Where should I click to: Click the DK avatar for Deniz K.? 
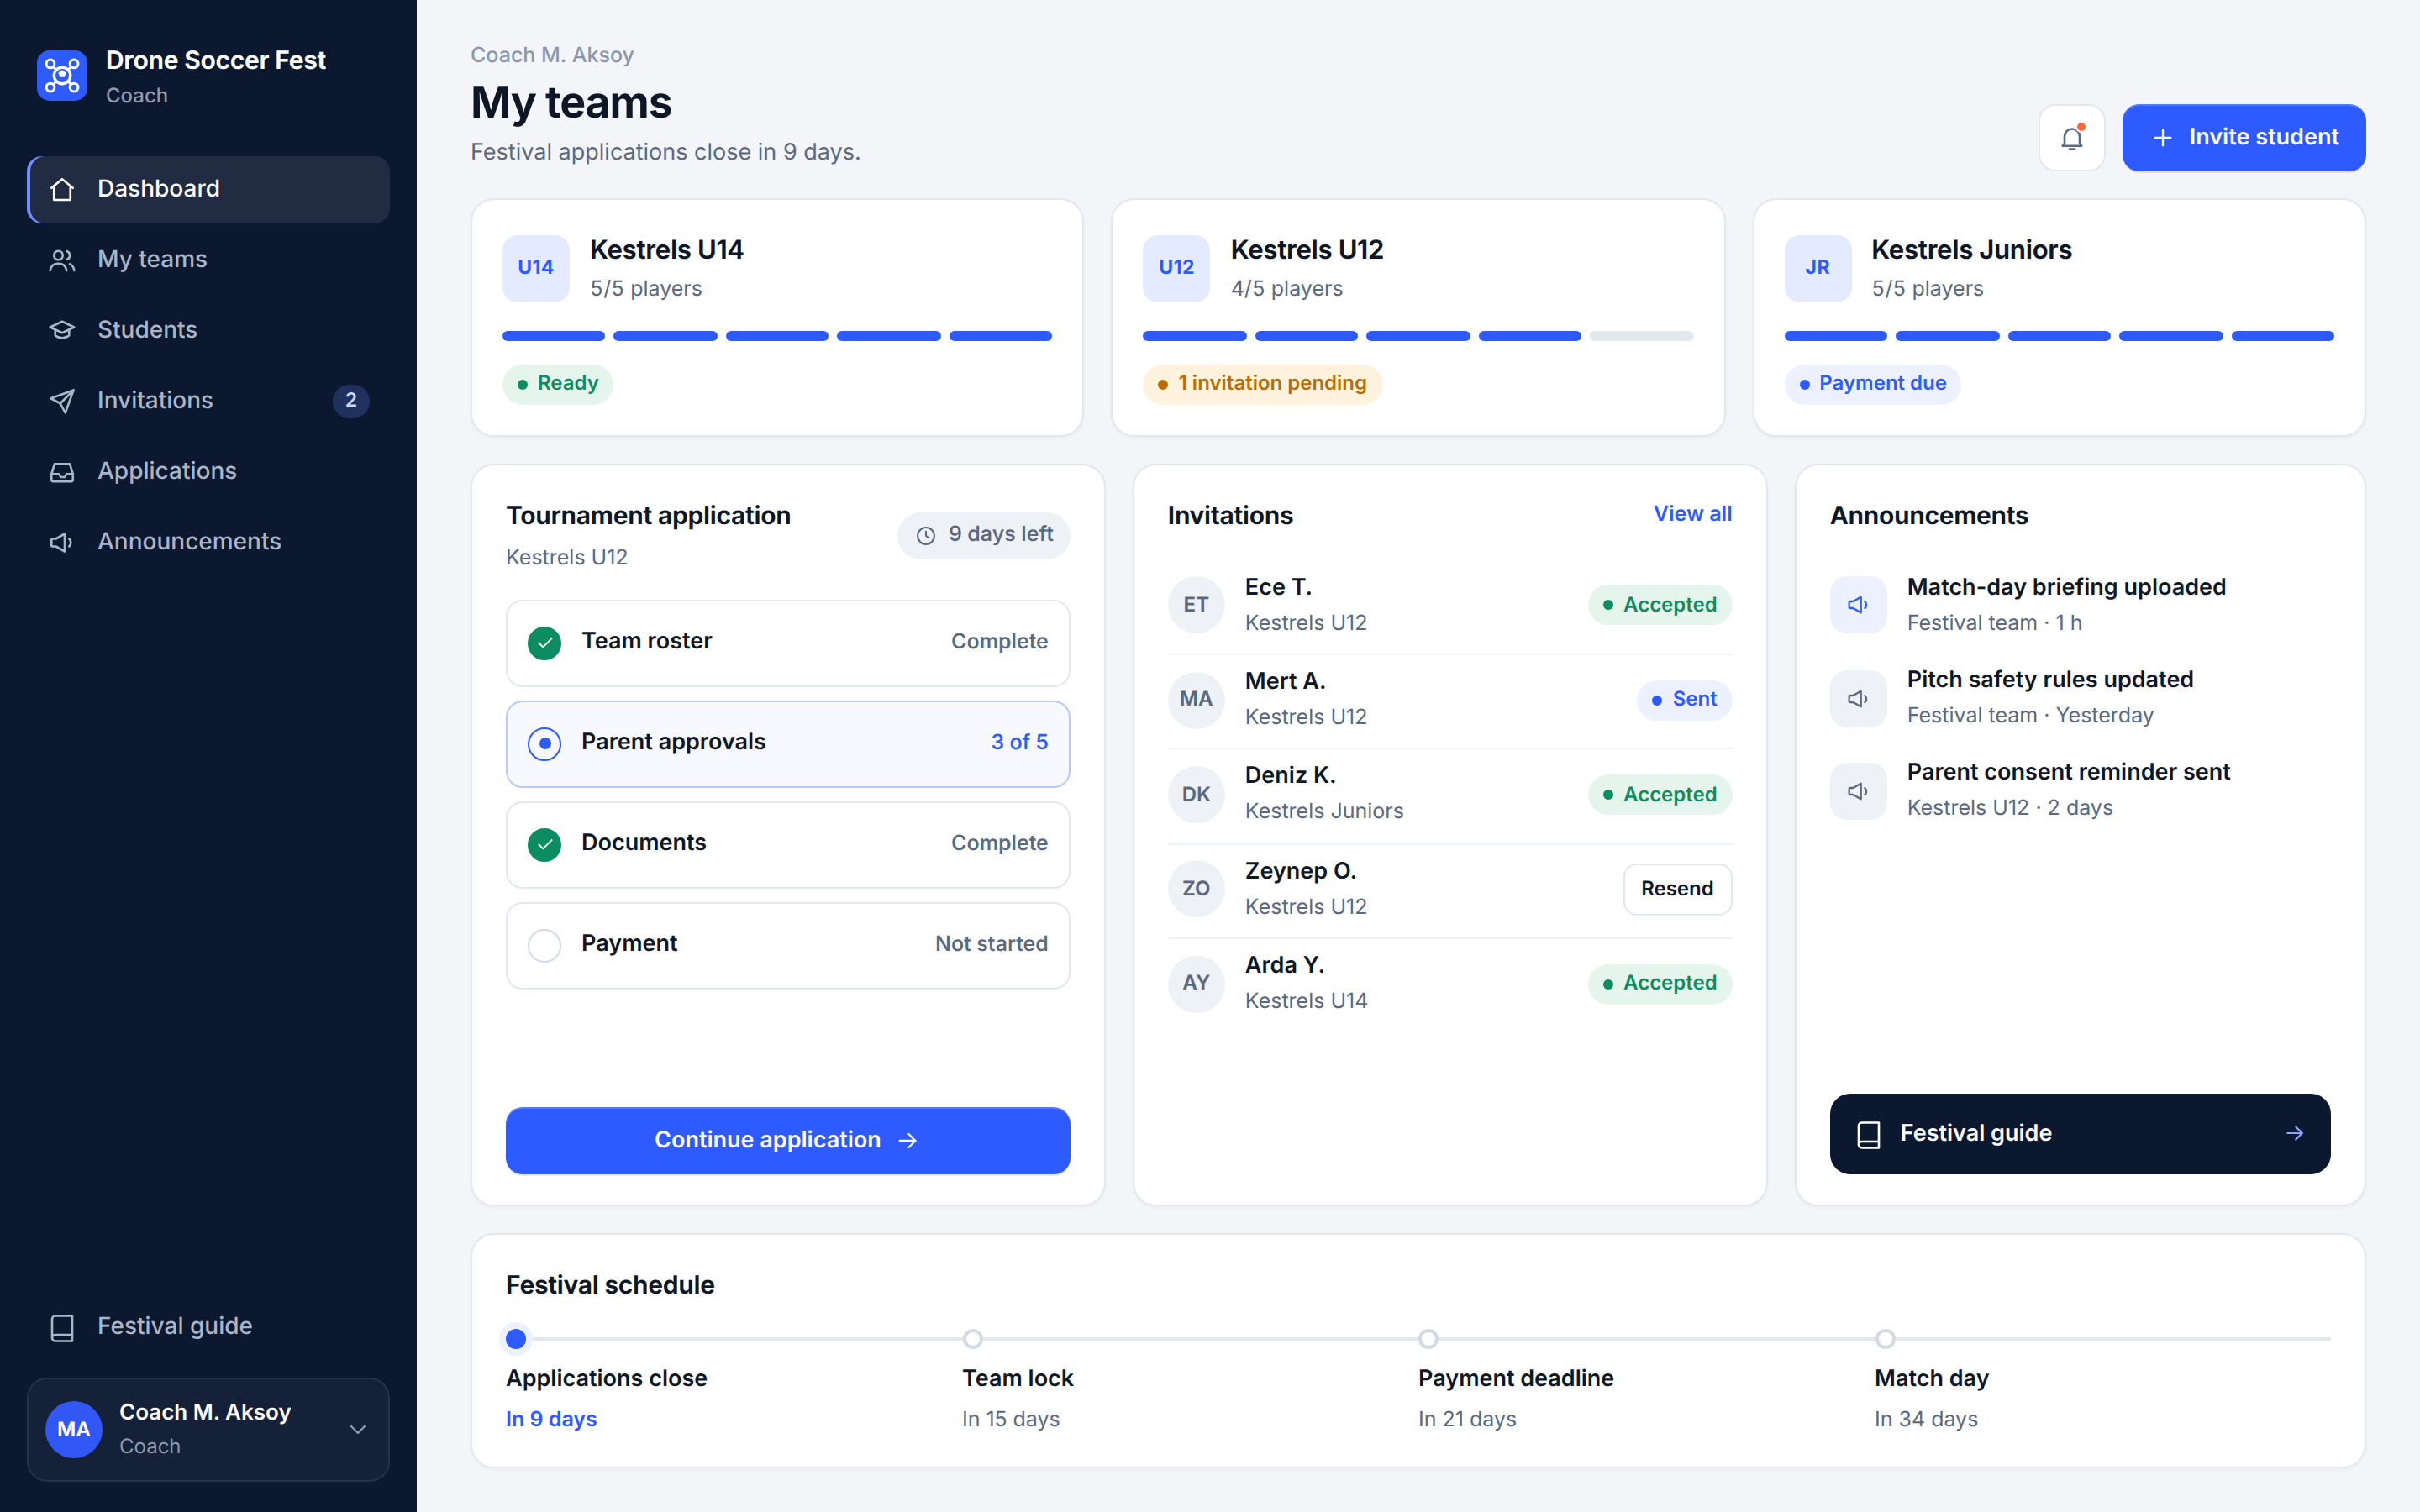coord(1196,794)
